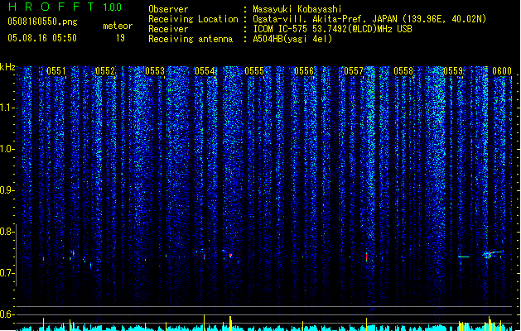Image resolution: width=521 pixels, height=331 pixels.
Task: Click the date stamp 05.08.16 05:50
Action: pyautogui.click(x=42, y=38)
